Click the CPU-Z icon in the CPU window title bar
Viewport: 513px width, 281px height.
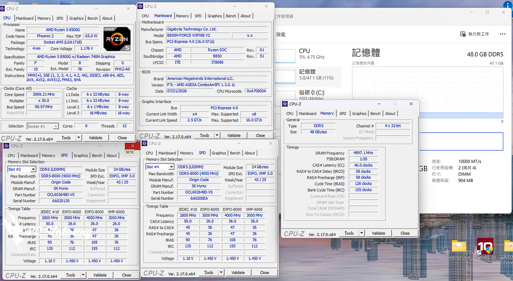tap(3, 9)
